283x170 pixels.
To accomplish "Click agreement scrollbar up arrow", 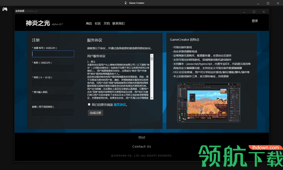I will tap(152, 55).
